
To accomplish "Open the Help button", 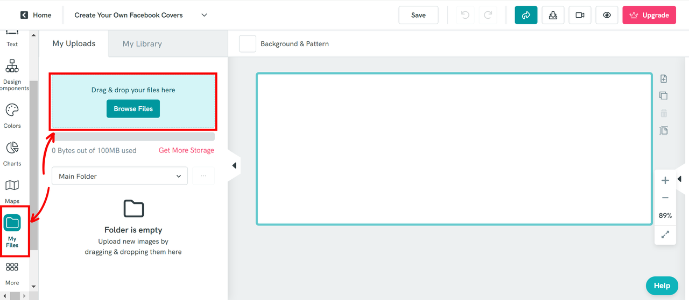I will [662, 286].
